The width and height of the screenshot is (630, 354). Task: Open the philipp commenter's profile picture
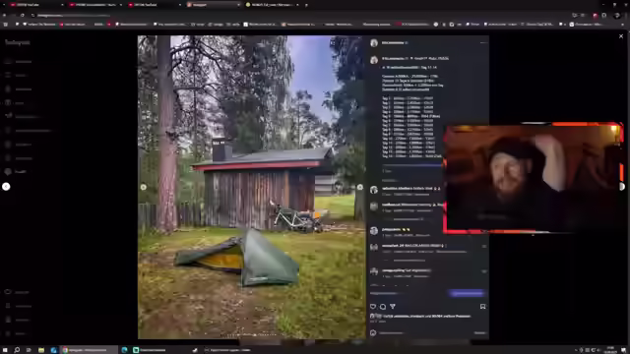[374, 231]
